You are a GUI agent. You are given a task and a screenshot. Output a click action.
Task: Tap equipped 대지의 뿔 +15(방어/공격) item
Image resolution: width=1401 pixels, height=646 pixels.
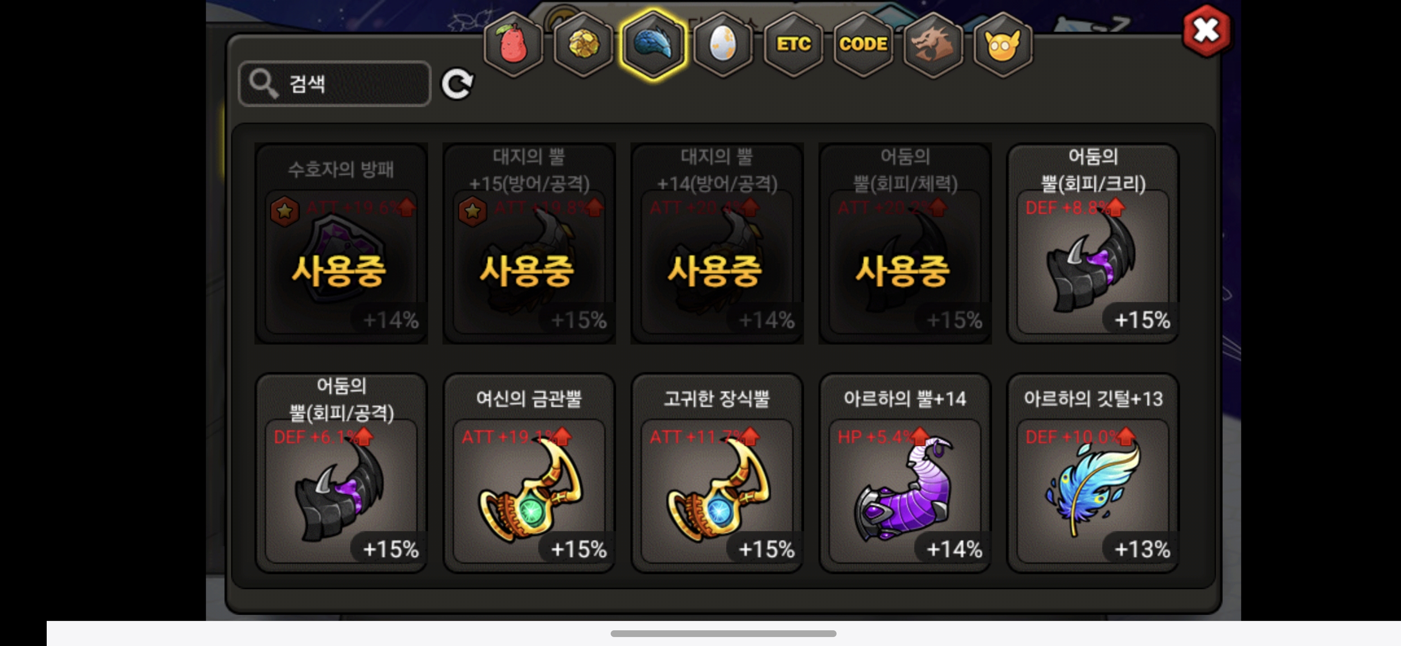point(529,243)
